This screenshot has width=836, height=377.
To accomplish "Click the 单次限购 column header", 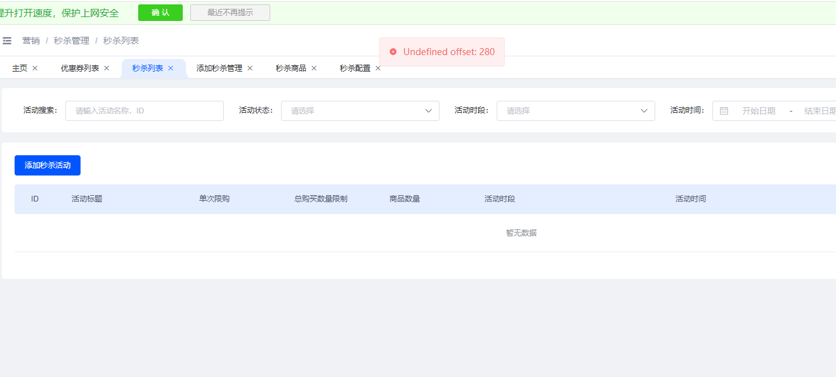I will tap(214, 199).
